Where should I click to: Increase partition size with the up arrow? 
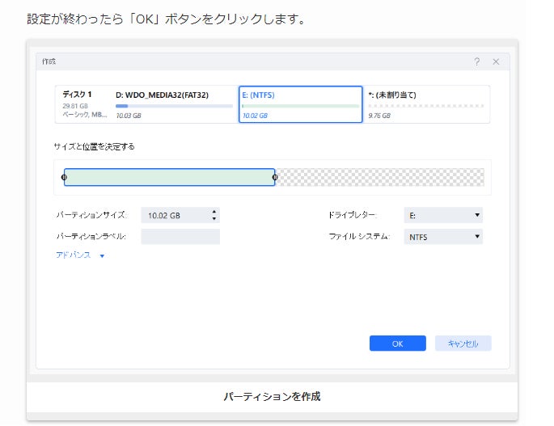click(x=214, y=212)
